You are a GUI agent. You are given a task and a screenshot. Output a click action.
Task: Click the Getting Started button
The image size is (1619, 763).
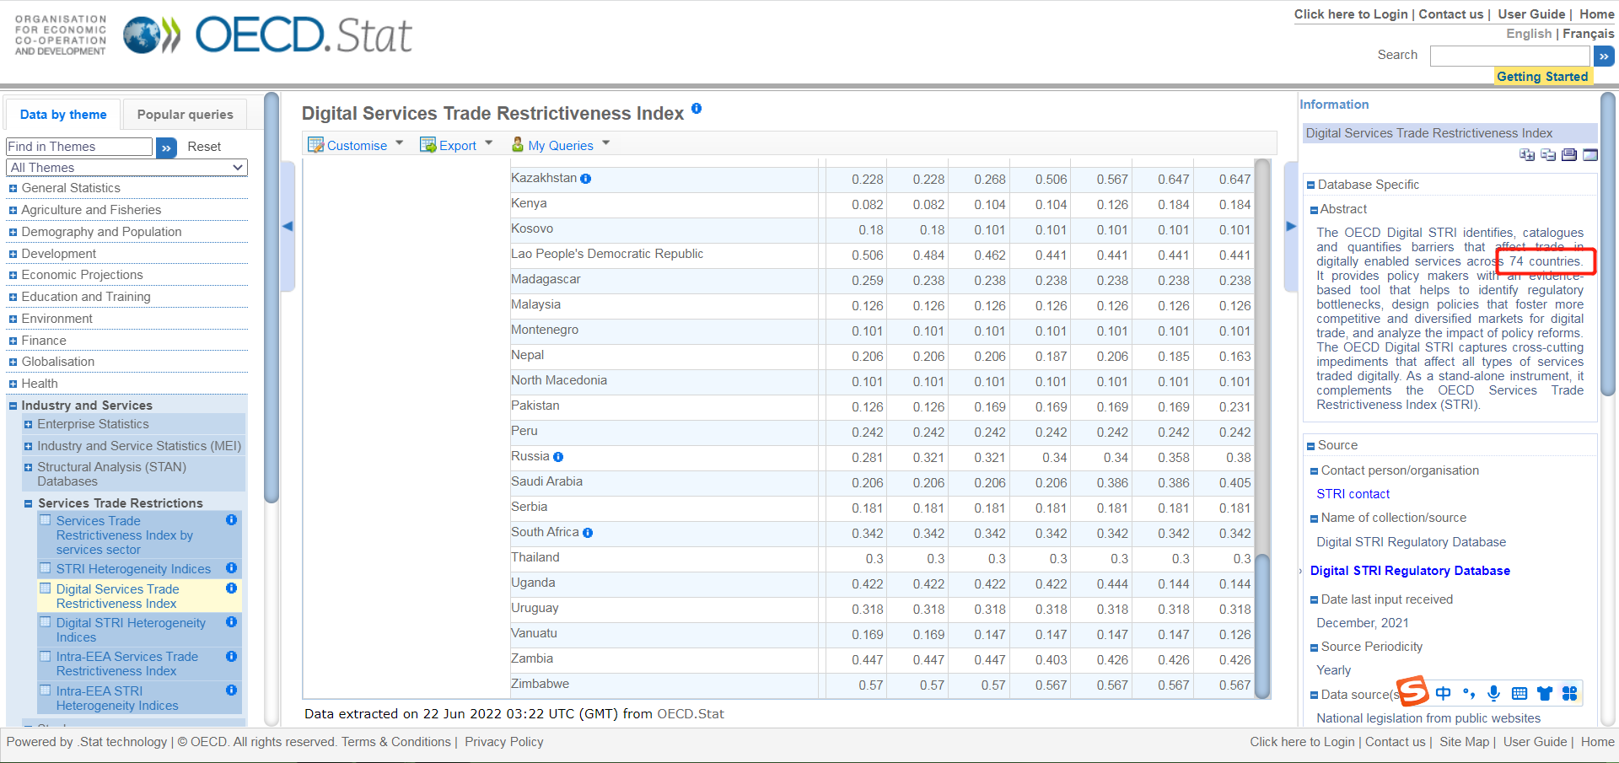(x=1541, y=77)
